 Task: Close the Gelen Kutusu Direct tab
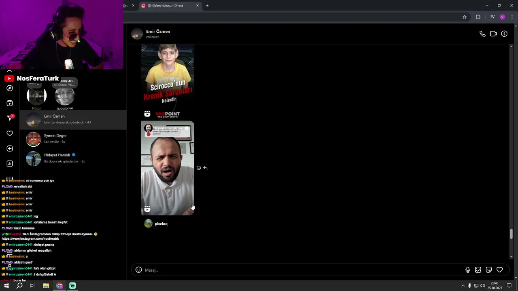197,6
